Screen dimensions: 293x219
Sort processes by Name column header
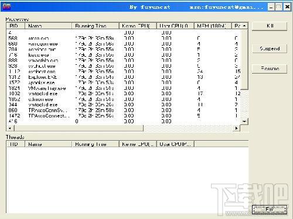coord(48,26)
